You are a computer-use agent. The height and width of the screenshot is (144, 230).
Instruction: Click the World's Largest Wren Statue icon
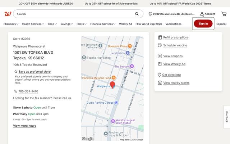click(x=113, y=121)
